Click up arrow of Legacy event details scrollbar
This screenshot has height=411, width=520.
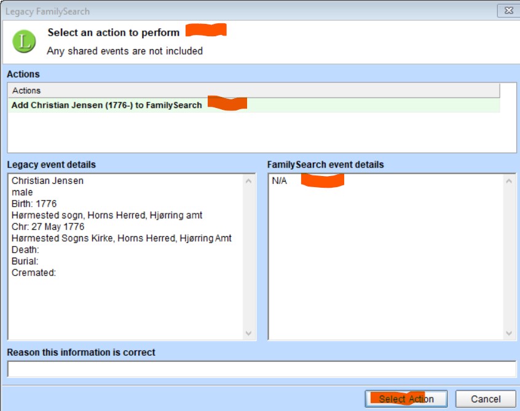(x=249, y=181)
